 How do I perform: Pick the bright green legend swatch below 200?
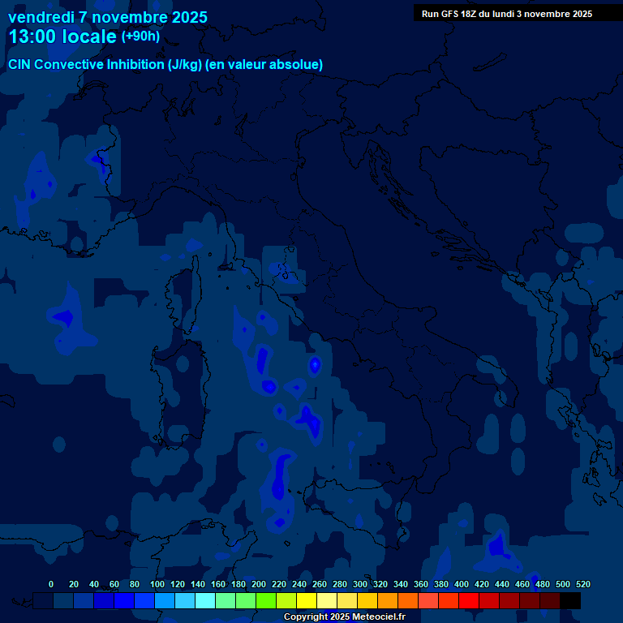click(x=266, y=601)
